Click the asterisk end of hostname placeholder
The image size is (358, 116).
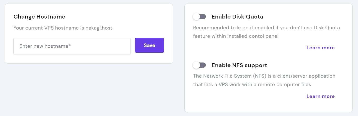(70, 46)
